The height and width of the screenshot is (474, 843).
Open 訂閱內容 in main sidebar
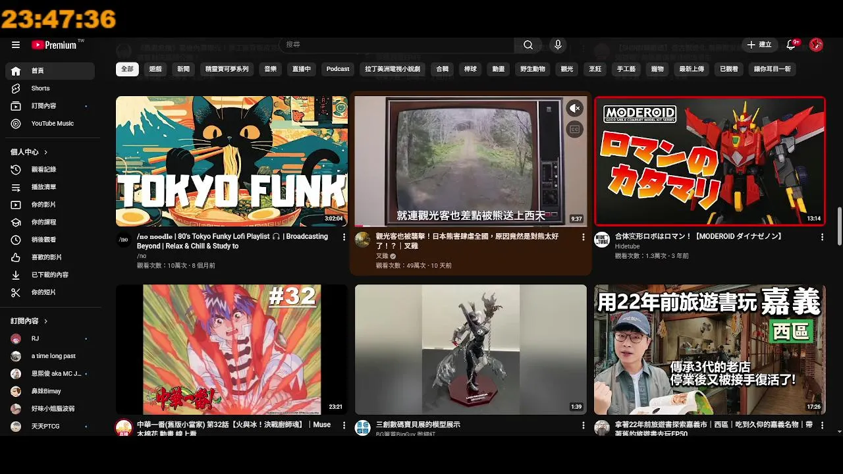click(50, 106)
